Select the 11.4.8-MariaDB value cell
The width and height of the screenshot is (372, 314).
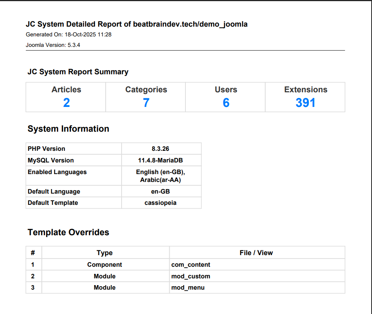click(161, 160)
